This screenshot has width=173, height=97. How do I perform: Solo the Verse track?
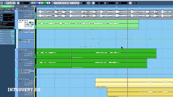[x=22, y=20]
